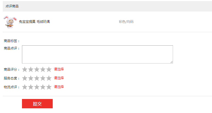
Task: Rate 物流点评 with the first star
Action: (x=25, y=87)
